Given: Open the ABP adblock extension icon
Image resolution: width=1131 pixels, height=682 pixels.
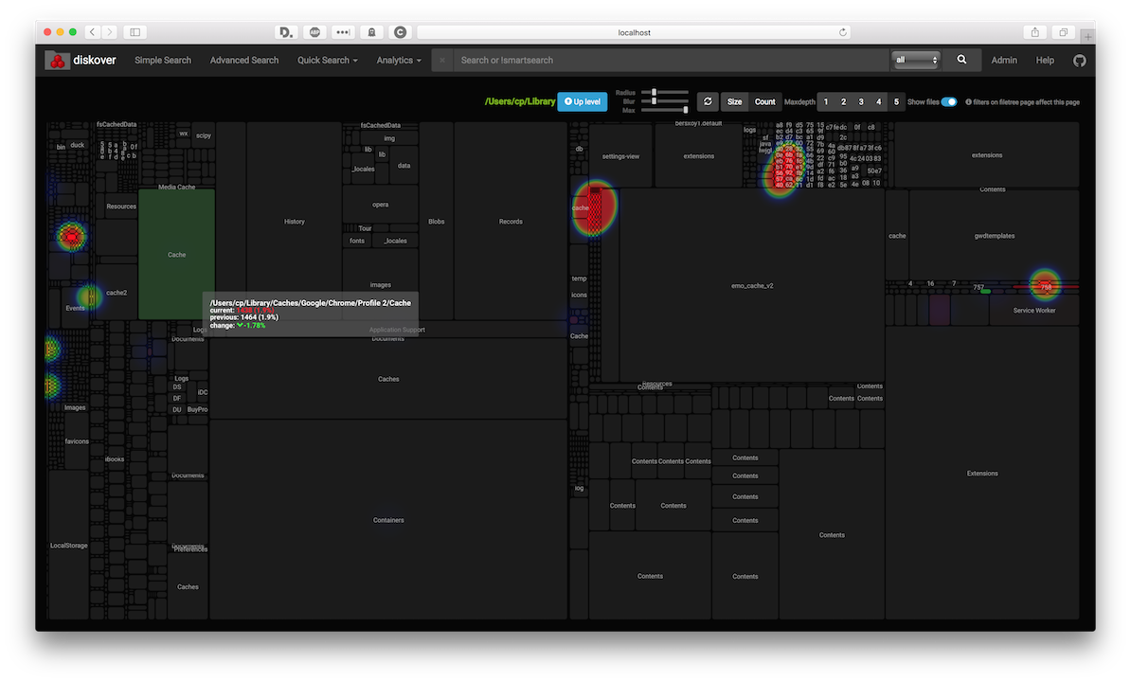Looking at the screenshot, I should click(314, 31).
